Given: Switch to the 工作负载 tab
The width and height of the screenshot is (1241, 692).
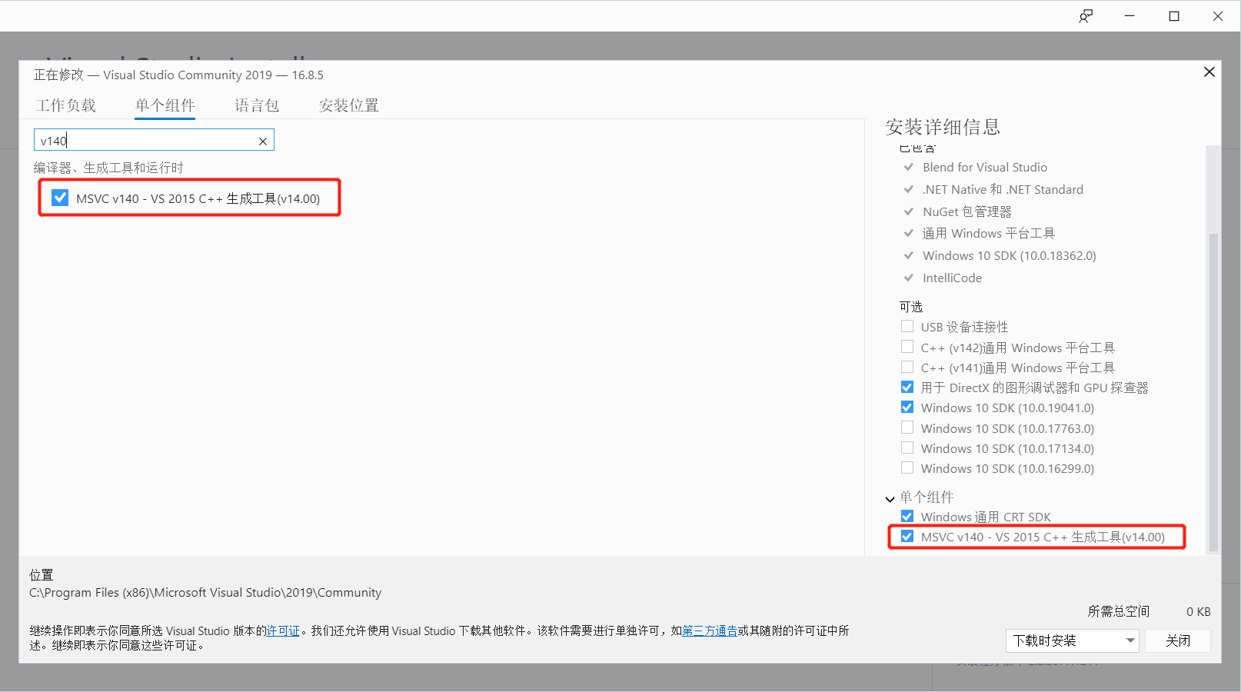Looking at the screenshot, I should 66,105.
